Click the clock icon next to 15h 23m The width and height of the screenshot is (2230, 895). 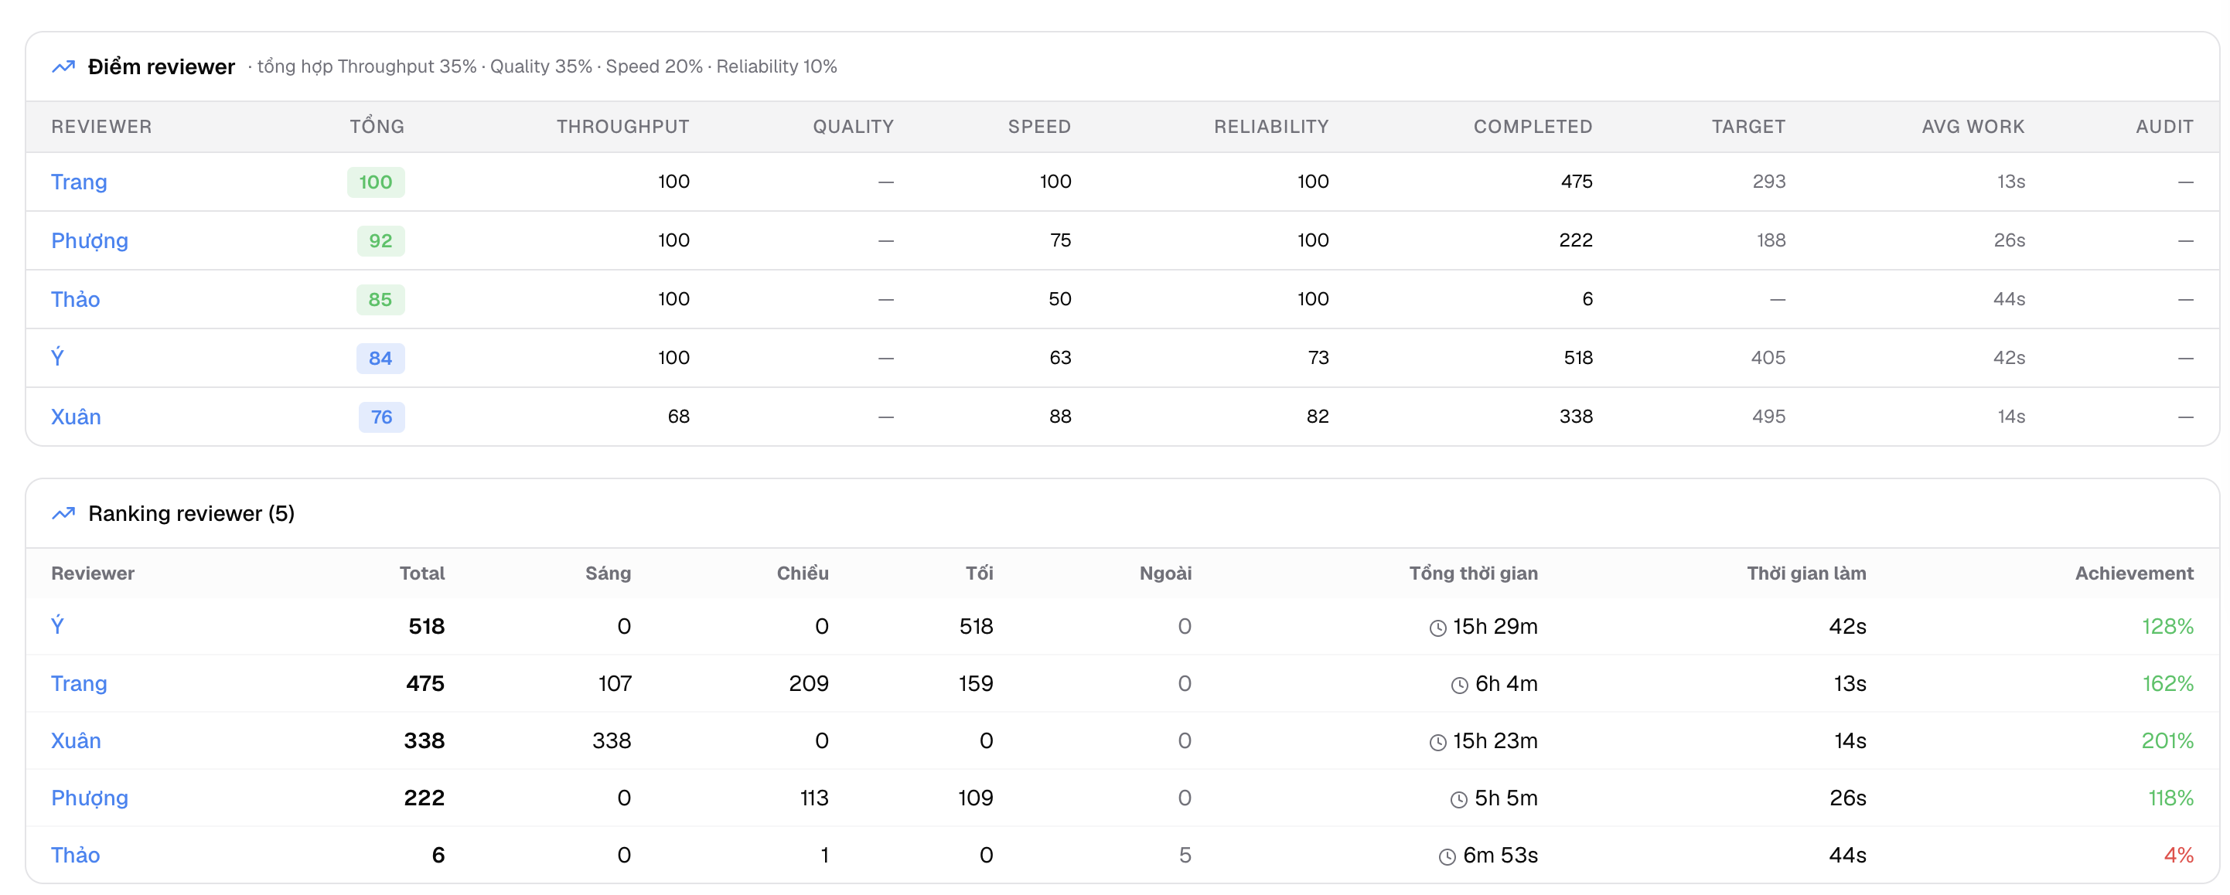(x=1437, y=743)
